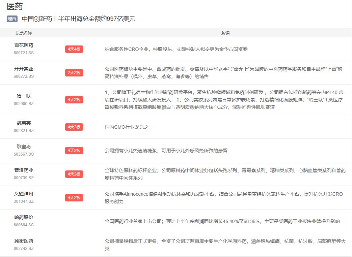Image resolution: width=352 pixels, height=257 pixels.
Task: Select 义翘神州 description mentioning Ainnocence
Action: [x=224, y=198]
